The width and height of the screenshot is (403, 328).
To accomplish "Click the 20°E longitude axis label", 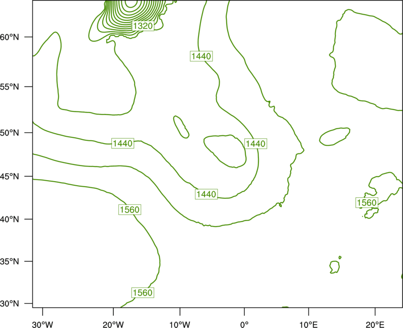I will click(375, 324).
